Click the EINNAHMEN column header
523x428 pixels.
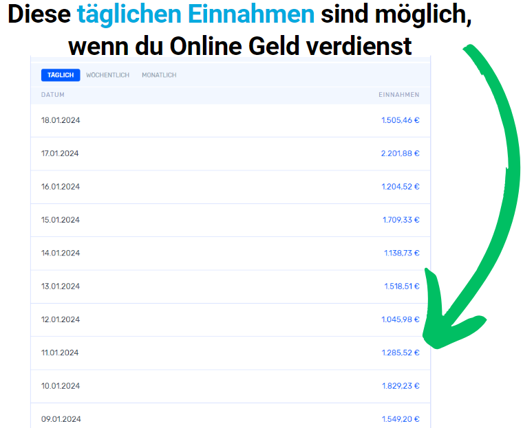(399, 95)
